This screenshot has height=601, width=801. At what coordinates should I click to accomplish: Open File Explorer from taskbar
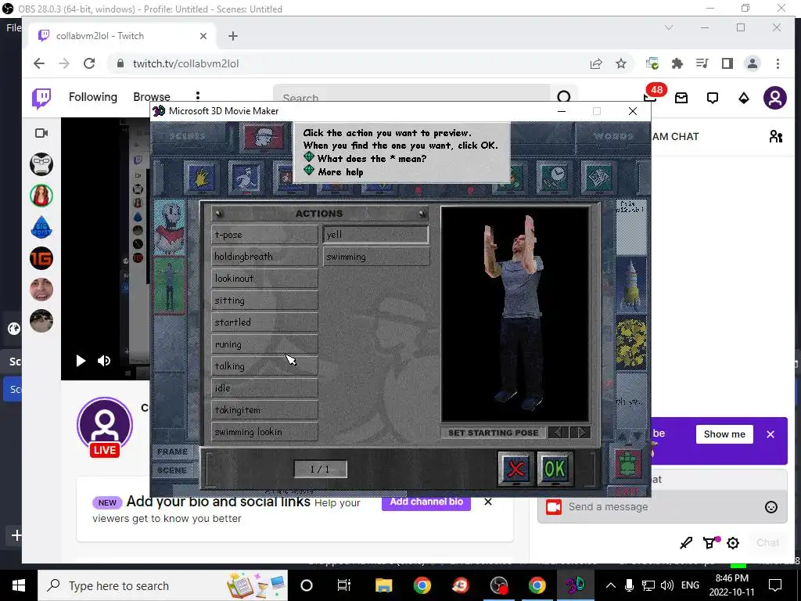click(x=383, y=585)
